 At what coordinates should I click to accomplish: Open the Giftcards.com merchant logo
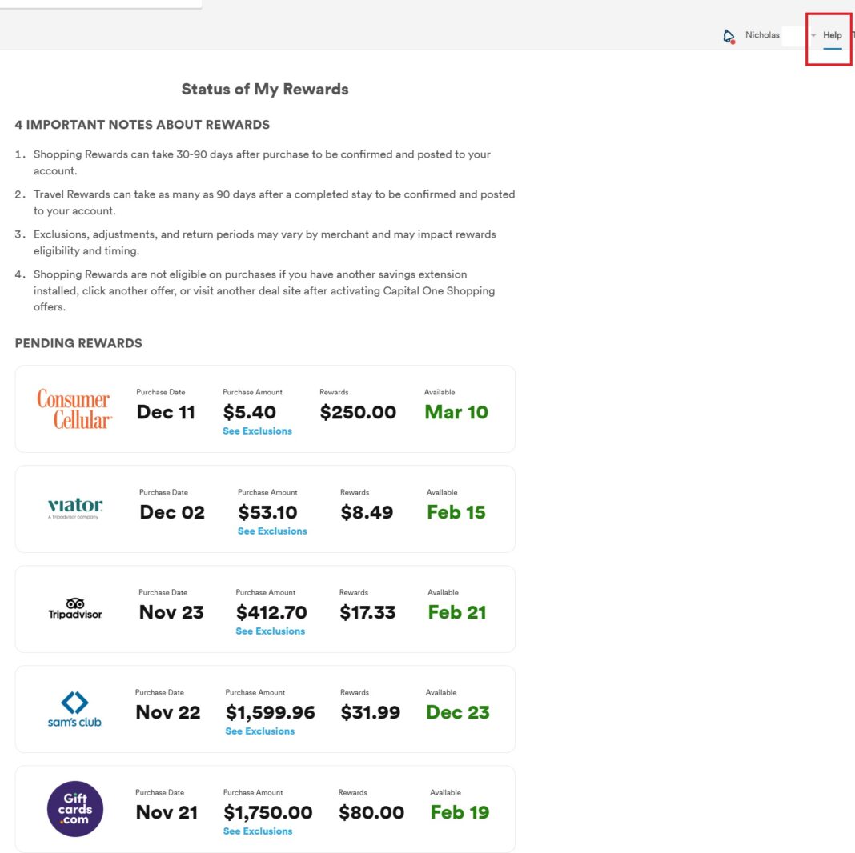coord(74,809)
